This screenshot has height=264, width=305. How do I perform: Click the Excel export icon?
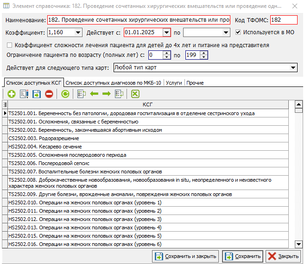(135, 94)
